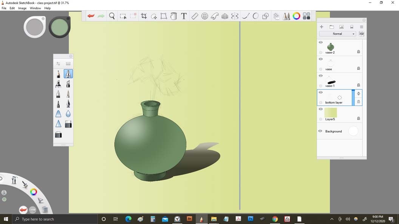Enable the French Curve guide
Viewport: 399px width, 224px height.
click(x=215, y=16)
